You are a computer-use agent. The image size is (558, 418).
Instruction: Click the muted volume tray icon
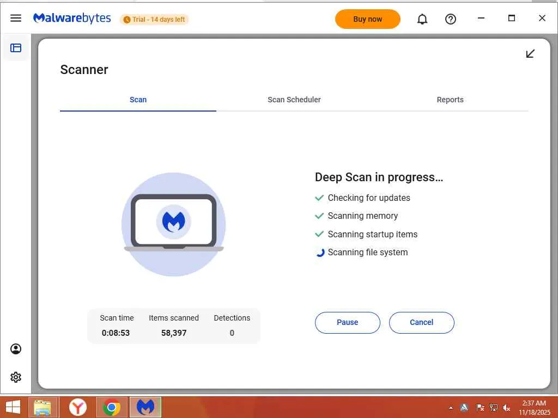click(506, 408)
